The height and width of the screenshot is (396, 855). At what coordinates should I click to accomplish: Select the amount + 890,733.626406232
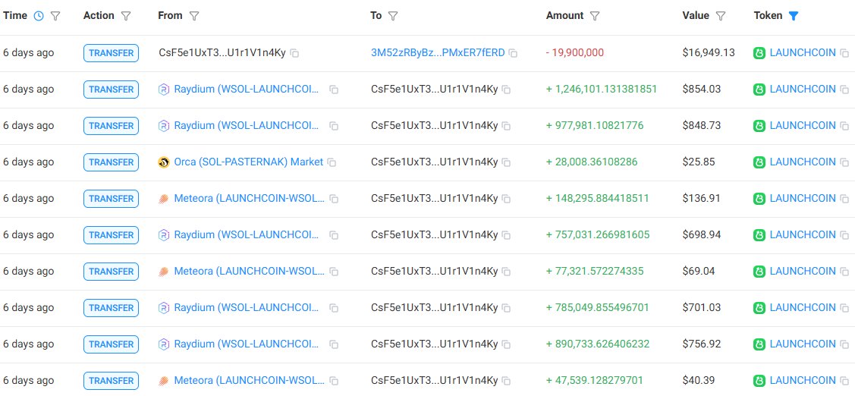598,344
